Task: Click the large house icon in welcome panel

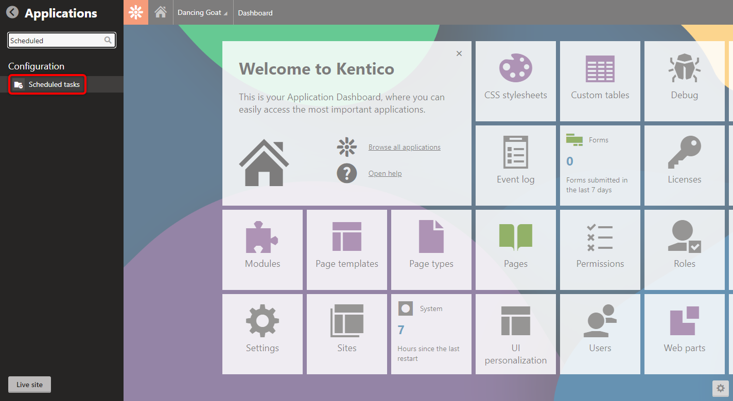Action: [x=264, y=162]
